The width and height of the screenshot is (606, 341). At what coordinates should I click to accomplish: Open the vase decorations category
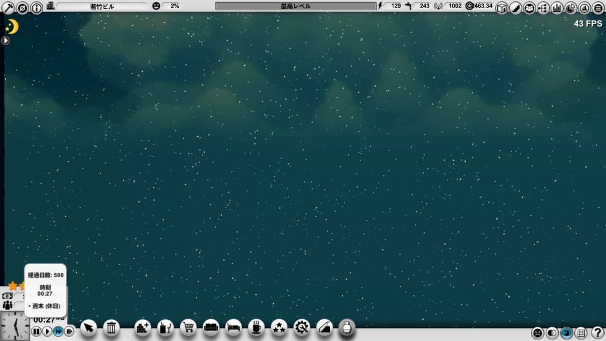click(x=347, y=327)
